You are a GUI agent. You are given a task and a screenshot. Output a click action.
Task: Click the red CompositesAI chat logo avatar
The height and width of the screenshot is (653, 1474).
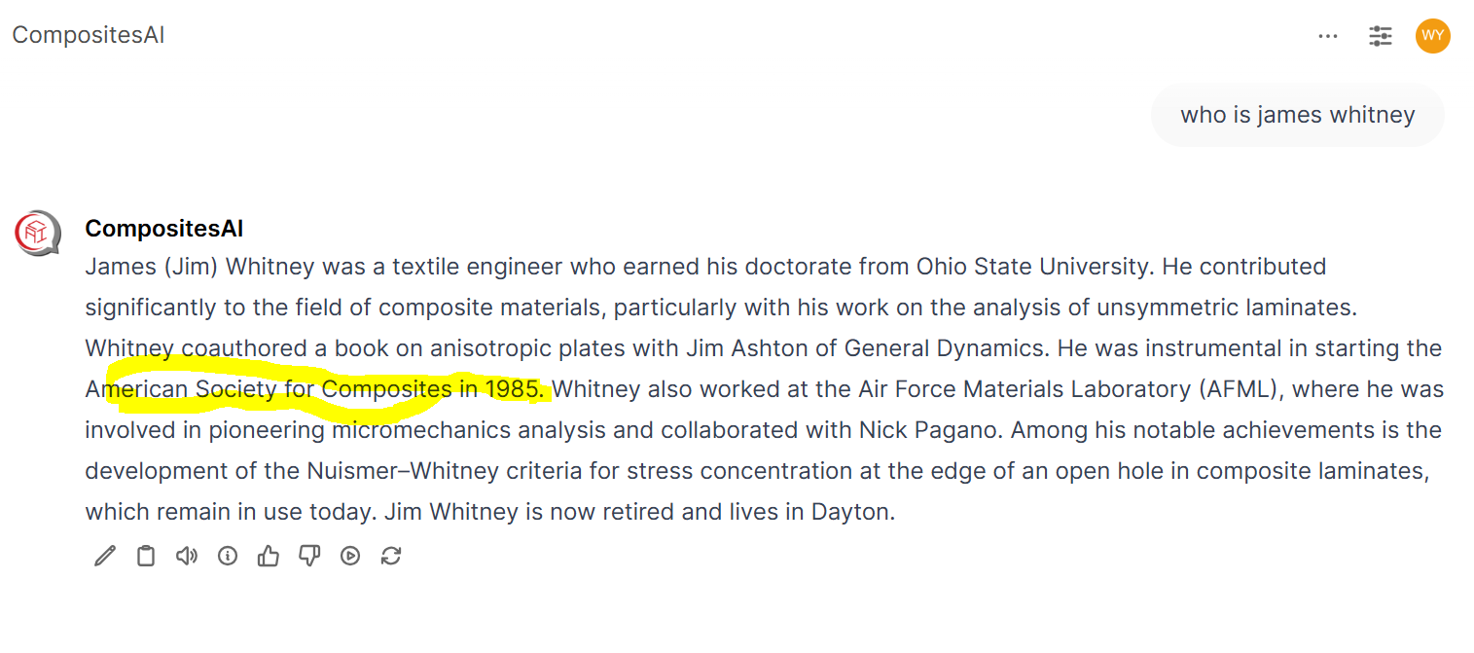(x=38, y=234)
